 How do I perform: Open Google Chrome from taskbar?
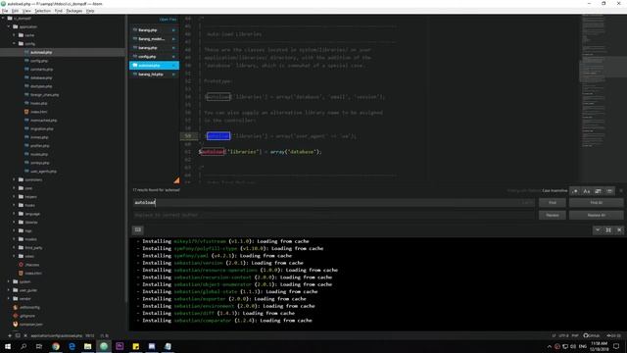click(x=56, y=346)
